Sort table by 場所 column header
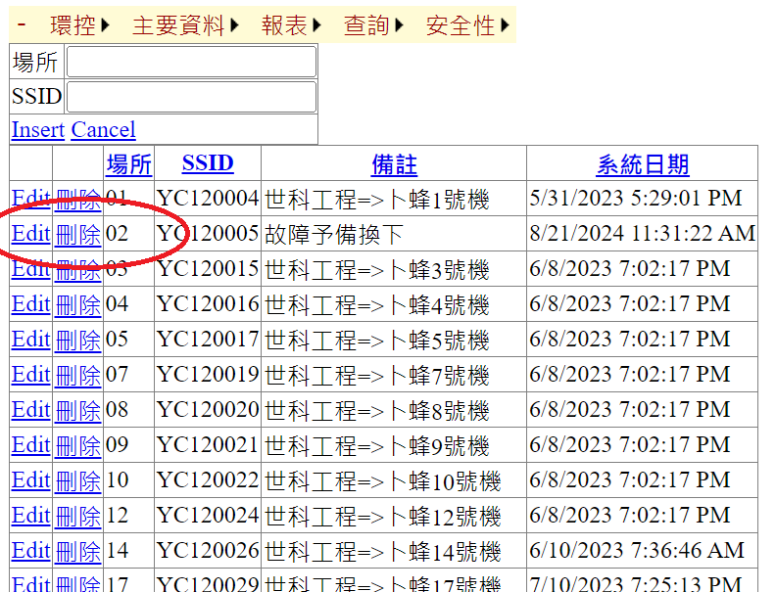The width and height of the screenshot is (776, 592). coord(128,163)
